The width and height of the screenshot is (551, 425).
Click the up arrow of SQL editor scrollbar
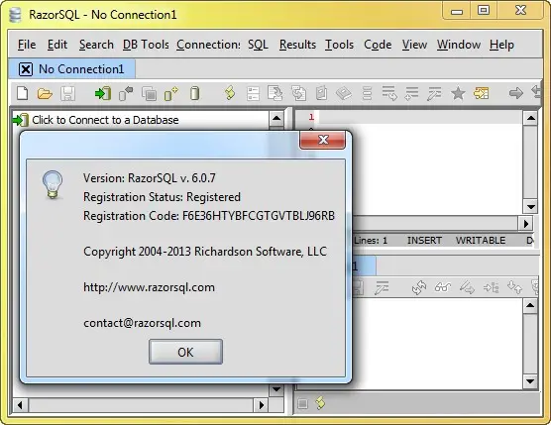[x=530, y=118]
